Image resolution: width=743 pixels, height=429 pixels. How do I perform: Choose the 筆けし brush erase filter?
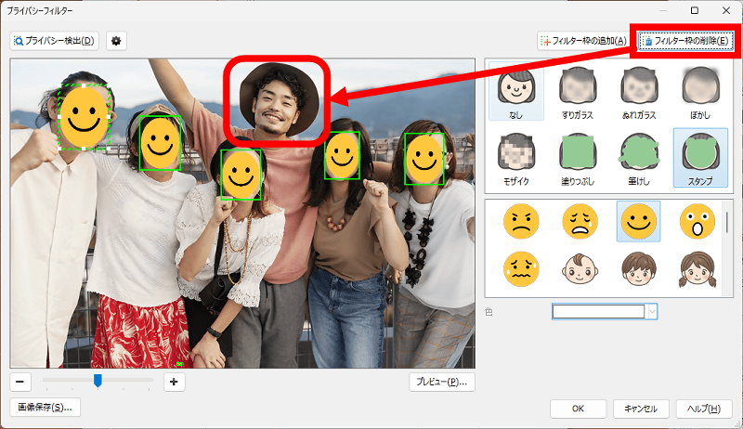click(x=638, y=157)
